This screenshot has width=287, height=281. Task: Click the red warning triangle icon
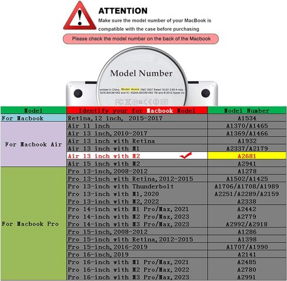coord(79,16)
